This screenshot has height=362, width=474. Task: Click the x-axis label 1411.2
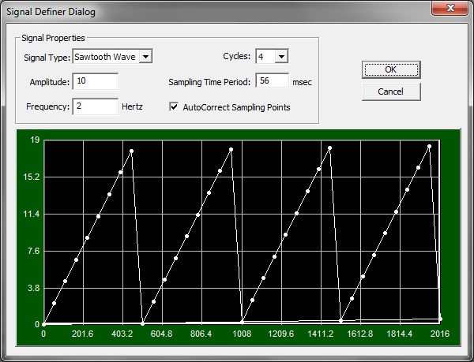pos(321,334)
